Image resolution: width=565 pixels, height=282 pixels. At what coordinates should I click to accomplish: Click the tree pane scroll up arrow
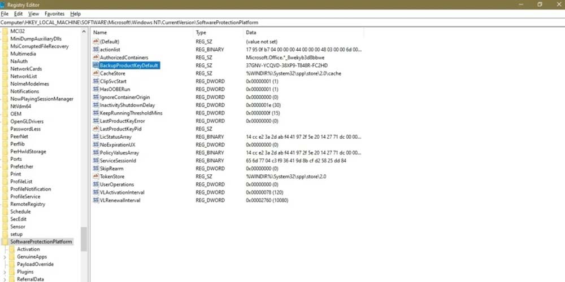[x=85, y=30]
